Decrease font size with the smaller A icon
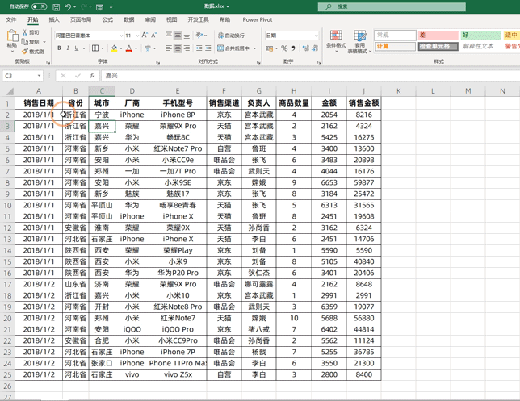 pyautogui.click(x=154, y=36)
